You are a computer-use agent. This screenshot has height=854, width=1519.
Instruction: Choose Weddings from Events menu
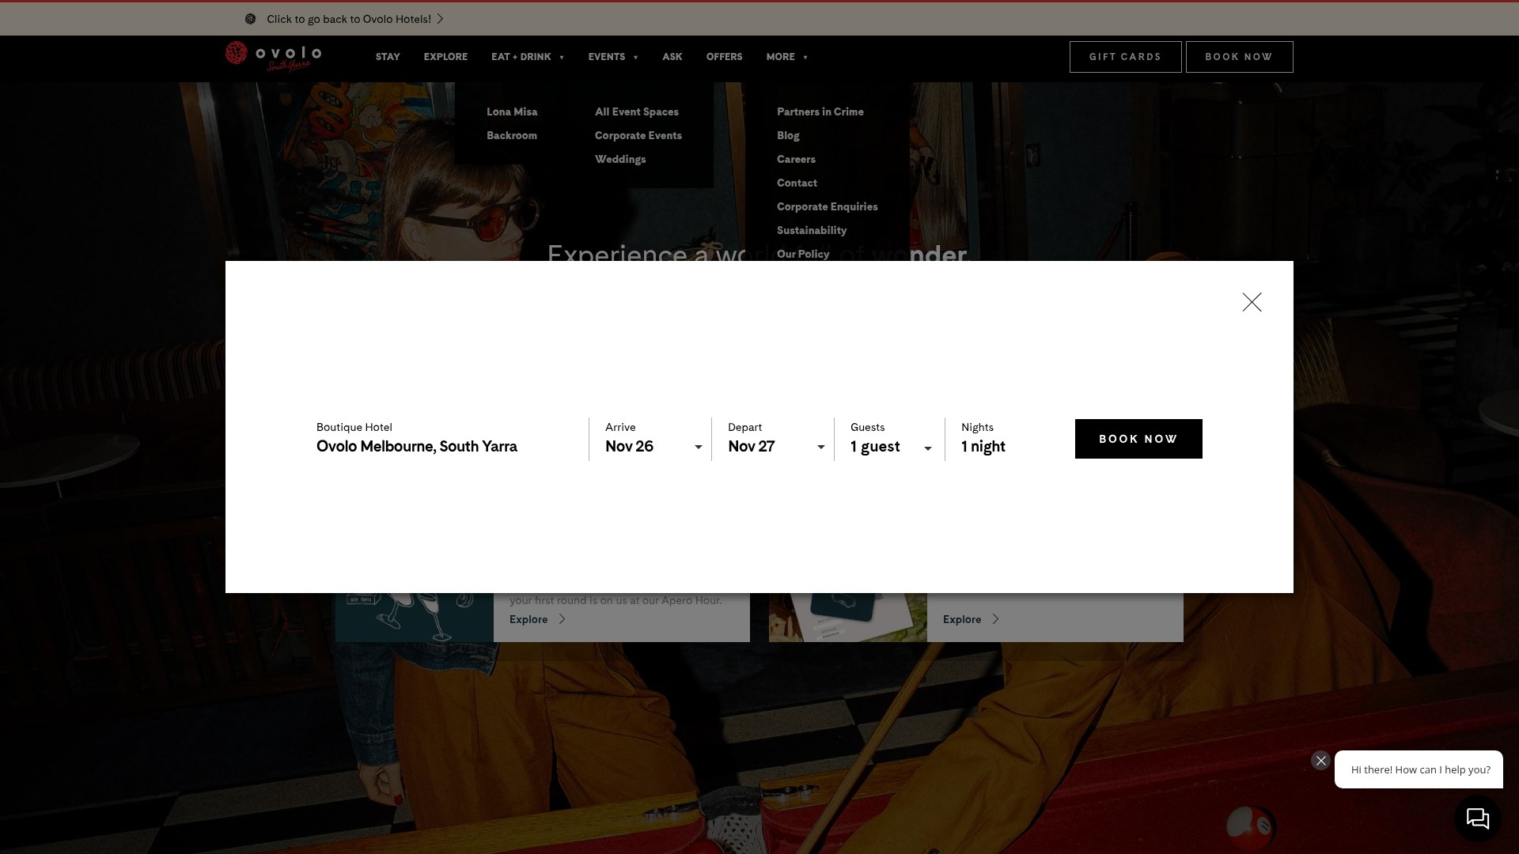[x=620, y=159]
